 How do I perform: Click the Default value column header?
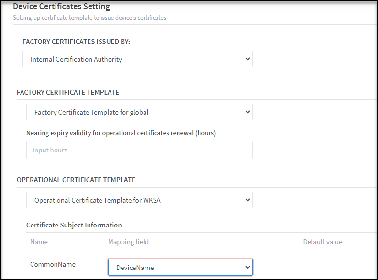tap(322, 242)
